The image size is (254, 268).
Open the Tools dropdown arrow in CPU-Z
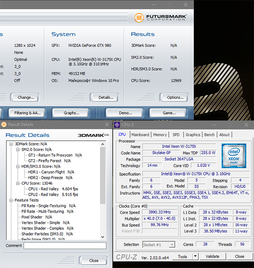(195, 257)
